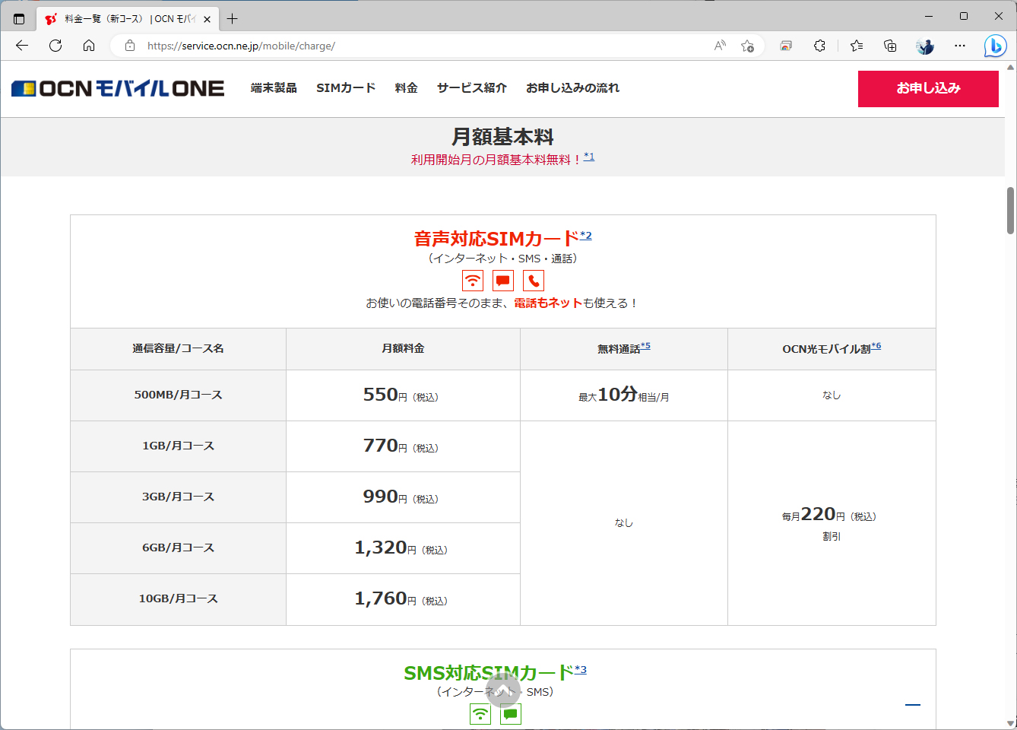Image resolution: width=1017 pixels, height=730 pixels.
Task: Open Settings and more menu
Action: (960, 46)
